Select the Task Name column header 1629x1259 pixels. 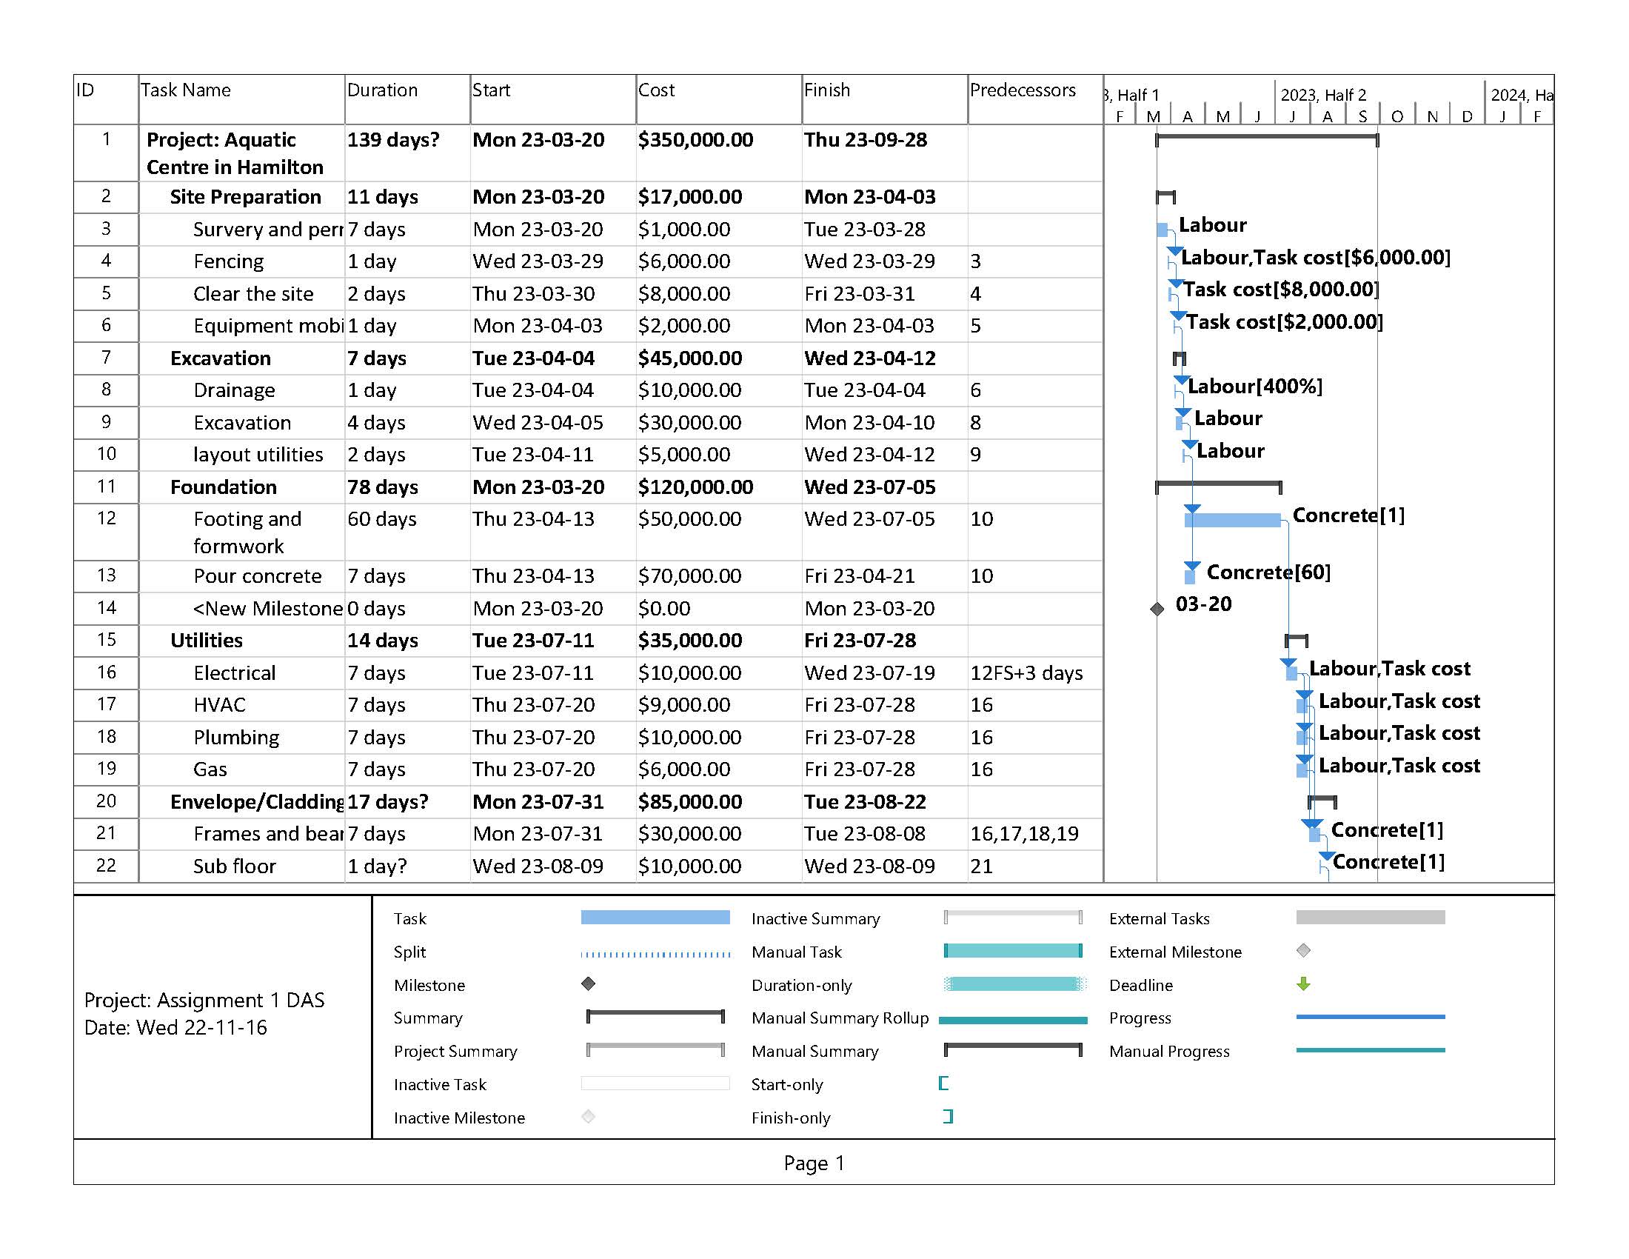click(x=186, y=90)
